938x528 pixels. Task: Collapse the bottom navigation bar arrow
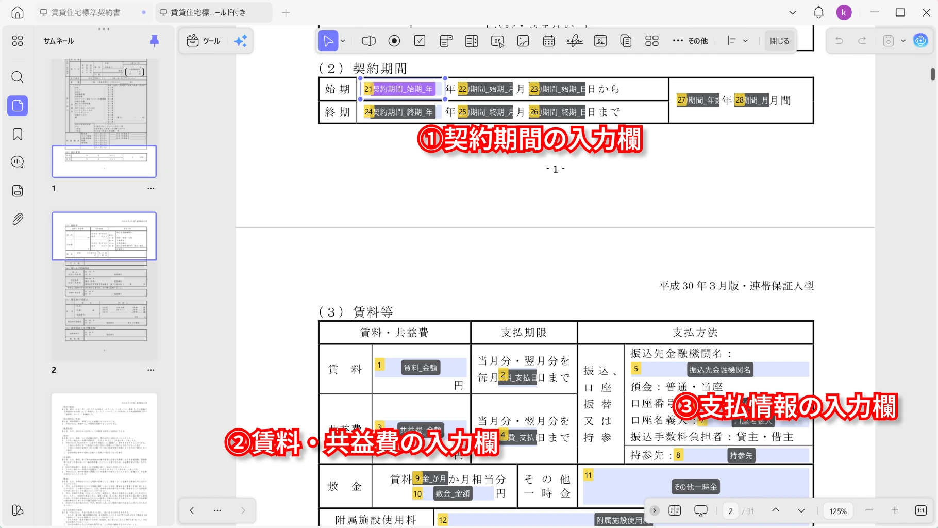(655, 510)
